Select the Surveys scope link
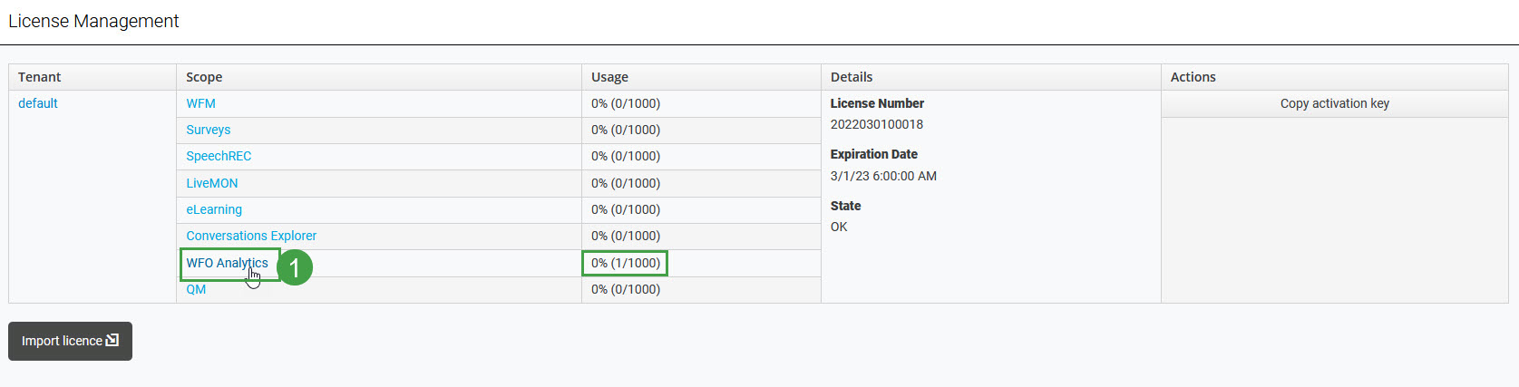The image size is (1519, 387). [208, 130]
